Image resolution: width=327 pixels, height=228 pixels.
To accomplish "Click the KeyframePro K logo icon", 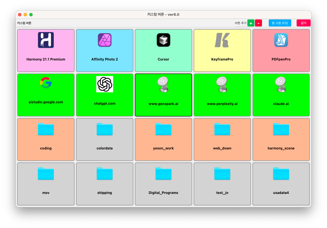I will click(222, 40).
